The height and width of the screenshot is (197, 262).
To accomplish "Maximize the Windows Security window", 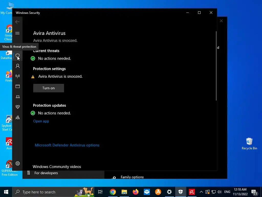I will 199,13.
